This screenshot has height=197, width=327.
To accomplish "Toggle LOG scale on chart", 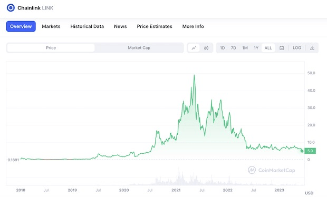I will point(297,48).
